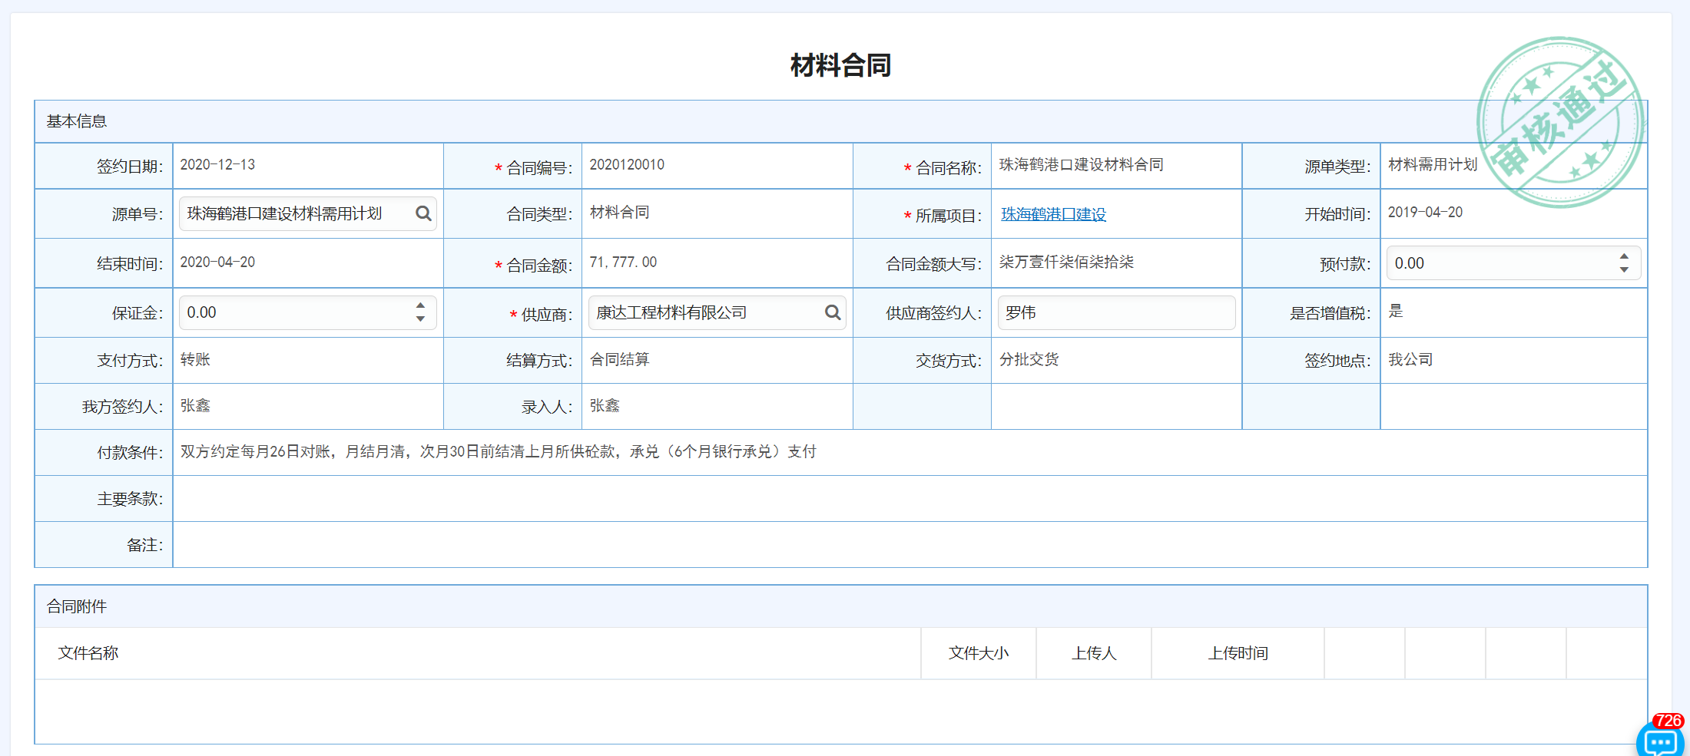
Task: Open the 珠海鹤港口建设 project link
Action: click(x=1053, y=214)
